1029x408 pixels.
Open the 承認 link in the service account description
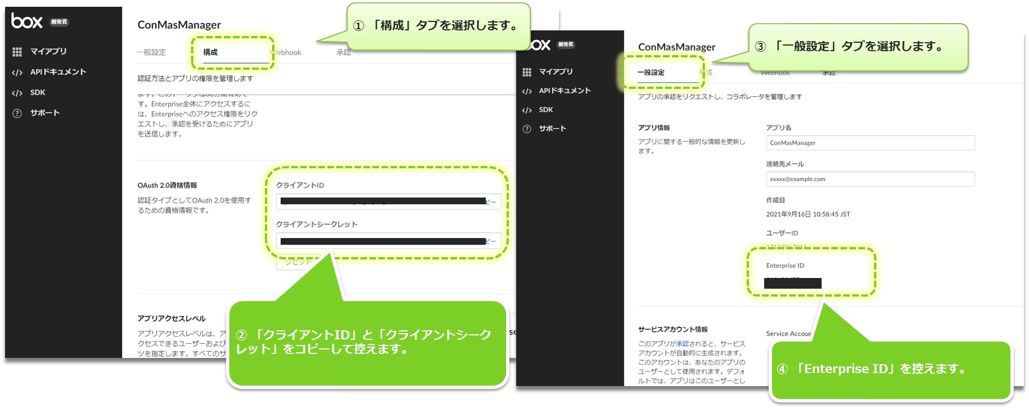(x=682, y=344)
